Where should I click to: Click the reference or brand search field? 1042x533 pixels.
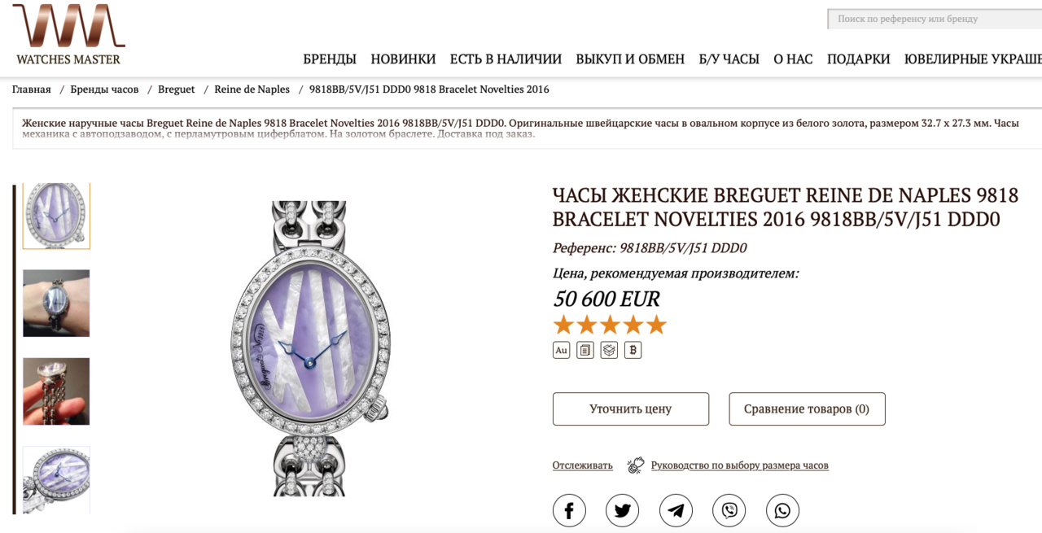935,19
